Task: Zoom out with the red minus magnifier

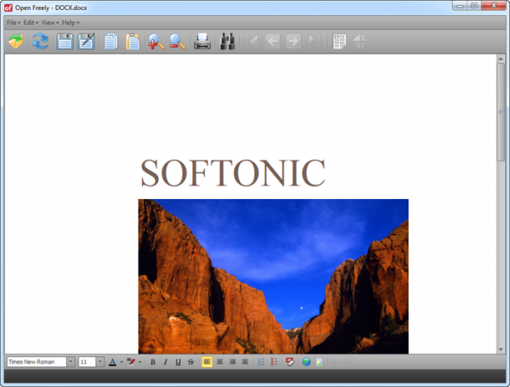Action: click(178, 42)
